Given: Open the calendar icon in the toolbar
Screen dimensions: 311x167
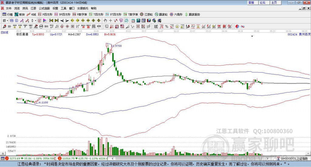Looking at the screenshot, I should point(133,21).
